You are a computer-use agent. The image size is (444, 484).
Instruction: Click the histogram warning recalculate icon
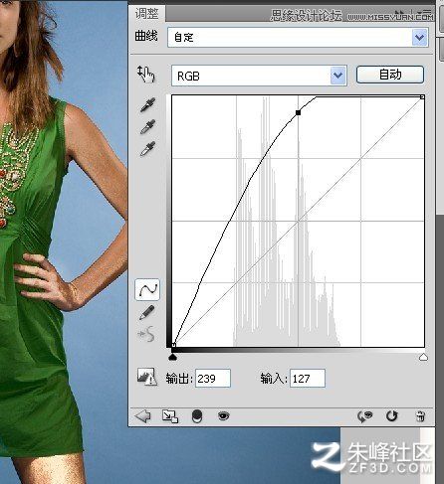click(146, 377)
